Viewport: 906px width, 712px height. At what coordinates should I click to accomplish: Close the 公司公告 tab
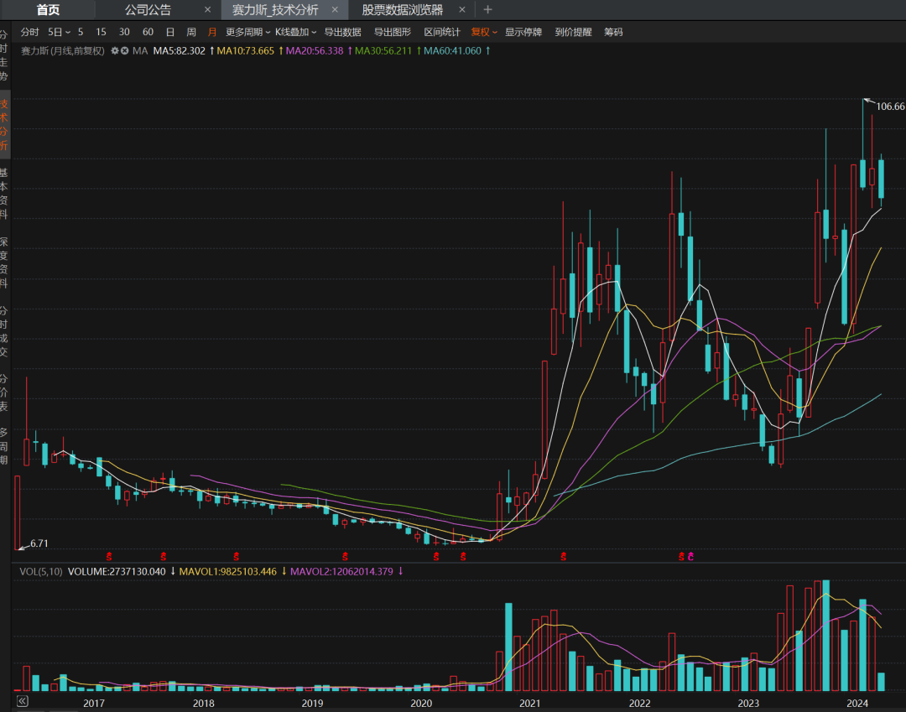tap(208, 10)
